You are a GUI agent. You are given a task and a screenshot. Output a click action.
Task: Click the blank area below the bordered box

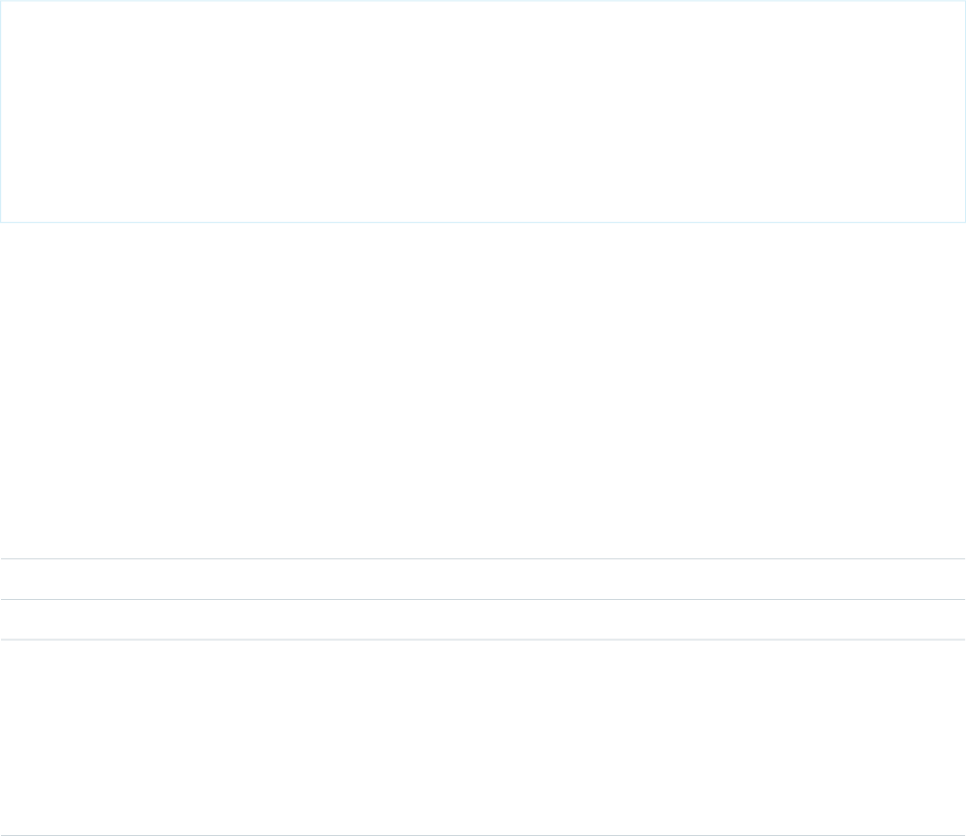click(482, 387)
